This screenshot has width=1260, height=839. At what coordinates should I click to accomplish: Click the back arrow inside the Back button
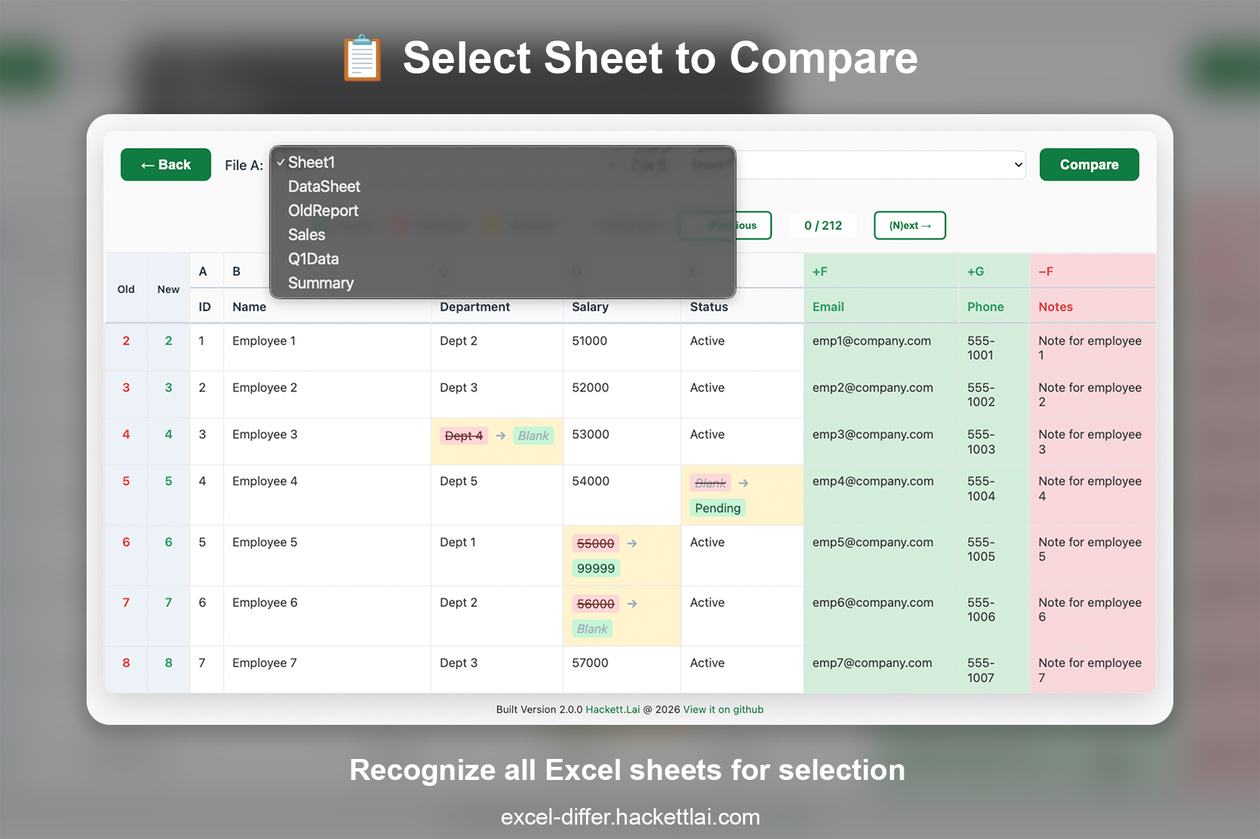click(x=146, y=165)
